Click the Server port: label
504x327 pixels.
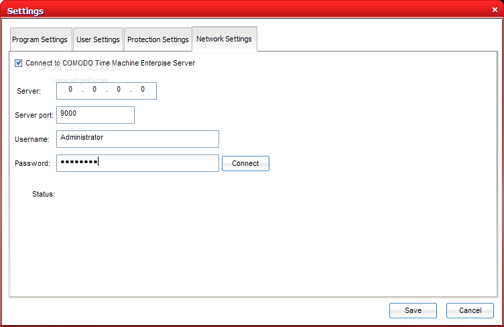(x=34, y=115)
